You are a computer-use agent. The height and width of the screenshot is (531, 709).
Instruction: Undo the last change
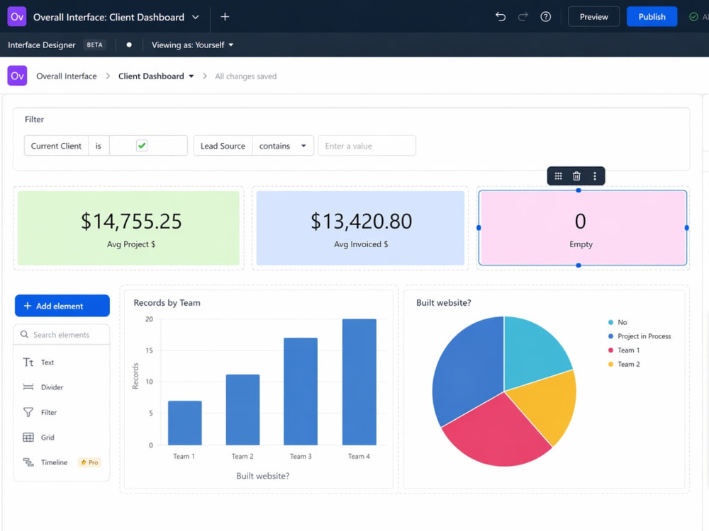pos(500,17)
